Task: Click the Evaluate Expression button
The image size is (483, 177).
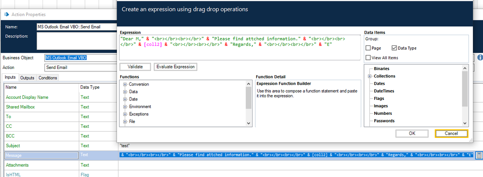Action: coord(176,67)
